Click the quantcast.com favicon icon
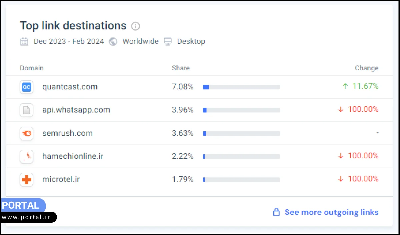 point(26,87)
